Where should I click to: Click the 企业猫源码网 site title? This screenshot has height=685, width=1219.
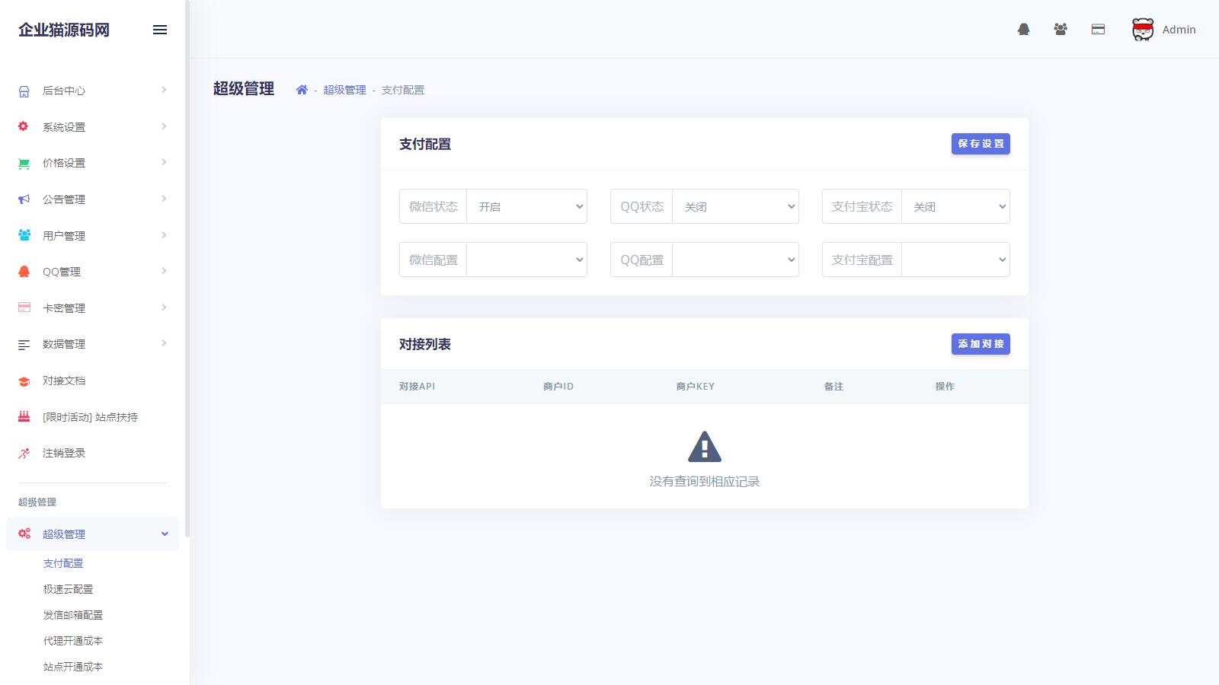click(64, 30)
